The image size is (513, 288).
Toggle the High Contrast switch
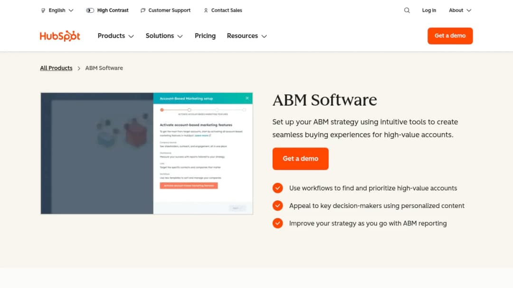click(x=90, y=10)
